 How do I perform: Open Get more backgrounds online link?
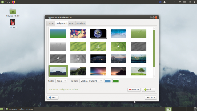pos(63,90)
